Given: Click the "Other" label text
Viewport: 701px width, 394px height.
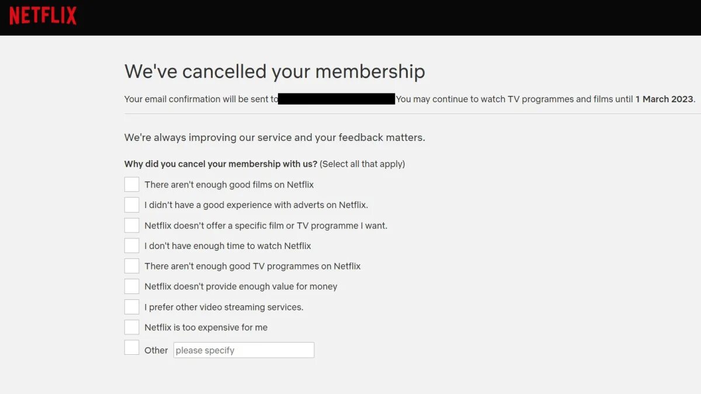Looking at the screenshot, I should coord(156,350).
